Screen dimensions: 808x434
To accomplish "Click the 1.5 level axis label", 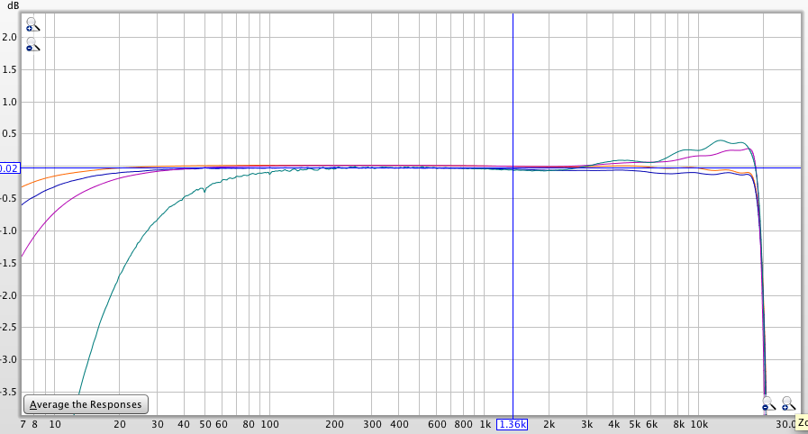I will (x=9, y=69).
